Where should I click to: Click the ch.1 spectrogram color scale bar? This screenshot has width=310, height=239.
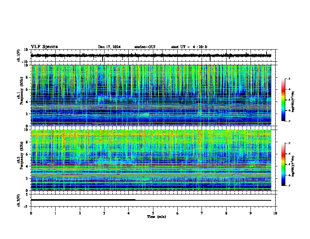point(283,100)
